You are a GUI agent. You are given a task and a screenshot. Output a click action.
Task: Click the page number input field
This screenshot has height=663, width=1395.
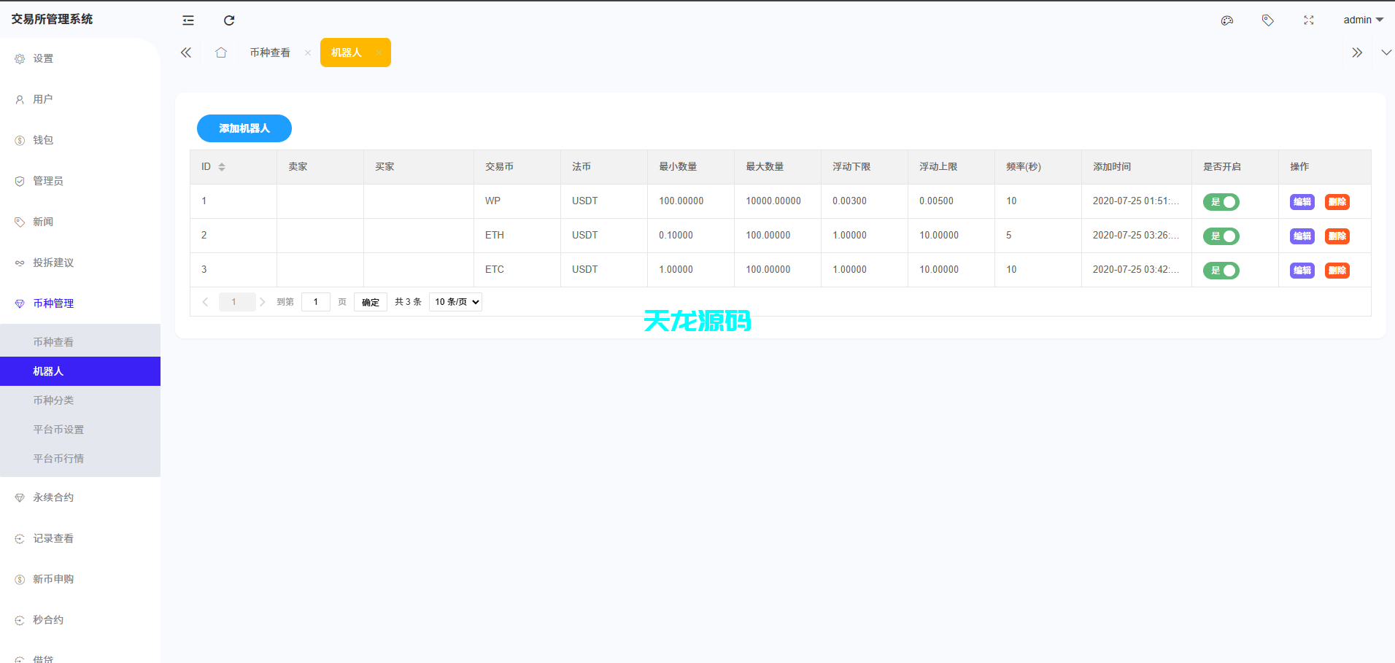point(315,301)
